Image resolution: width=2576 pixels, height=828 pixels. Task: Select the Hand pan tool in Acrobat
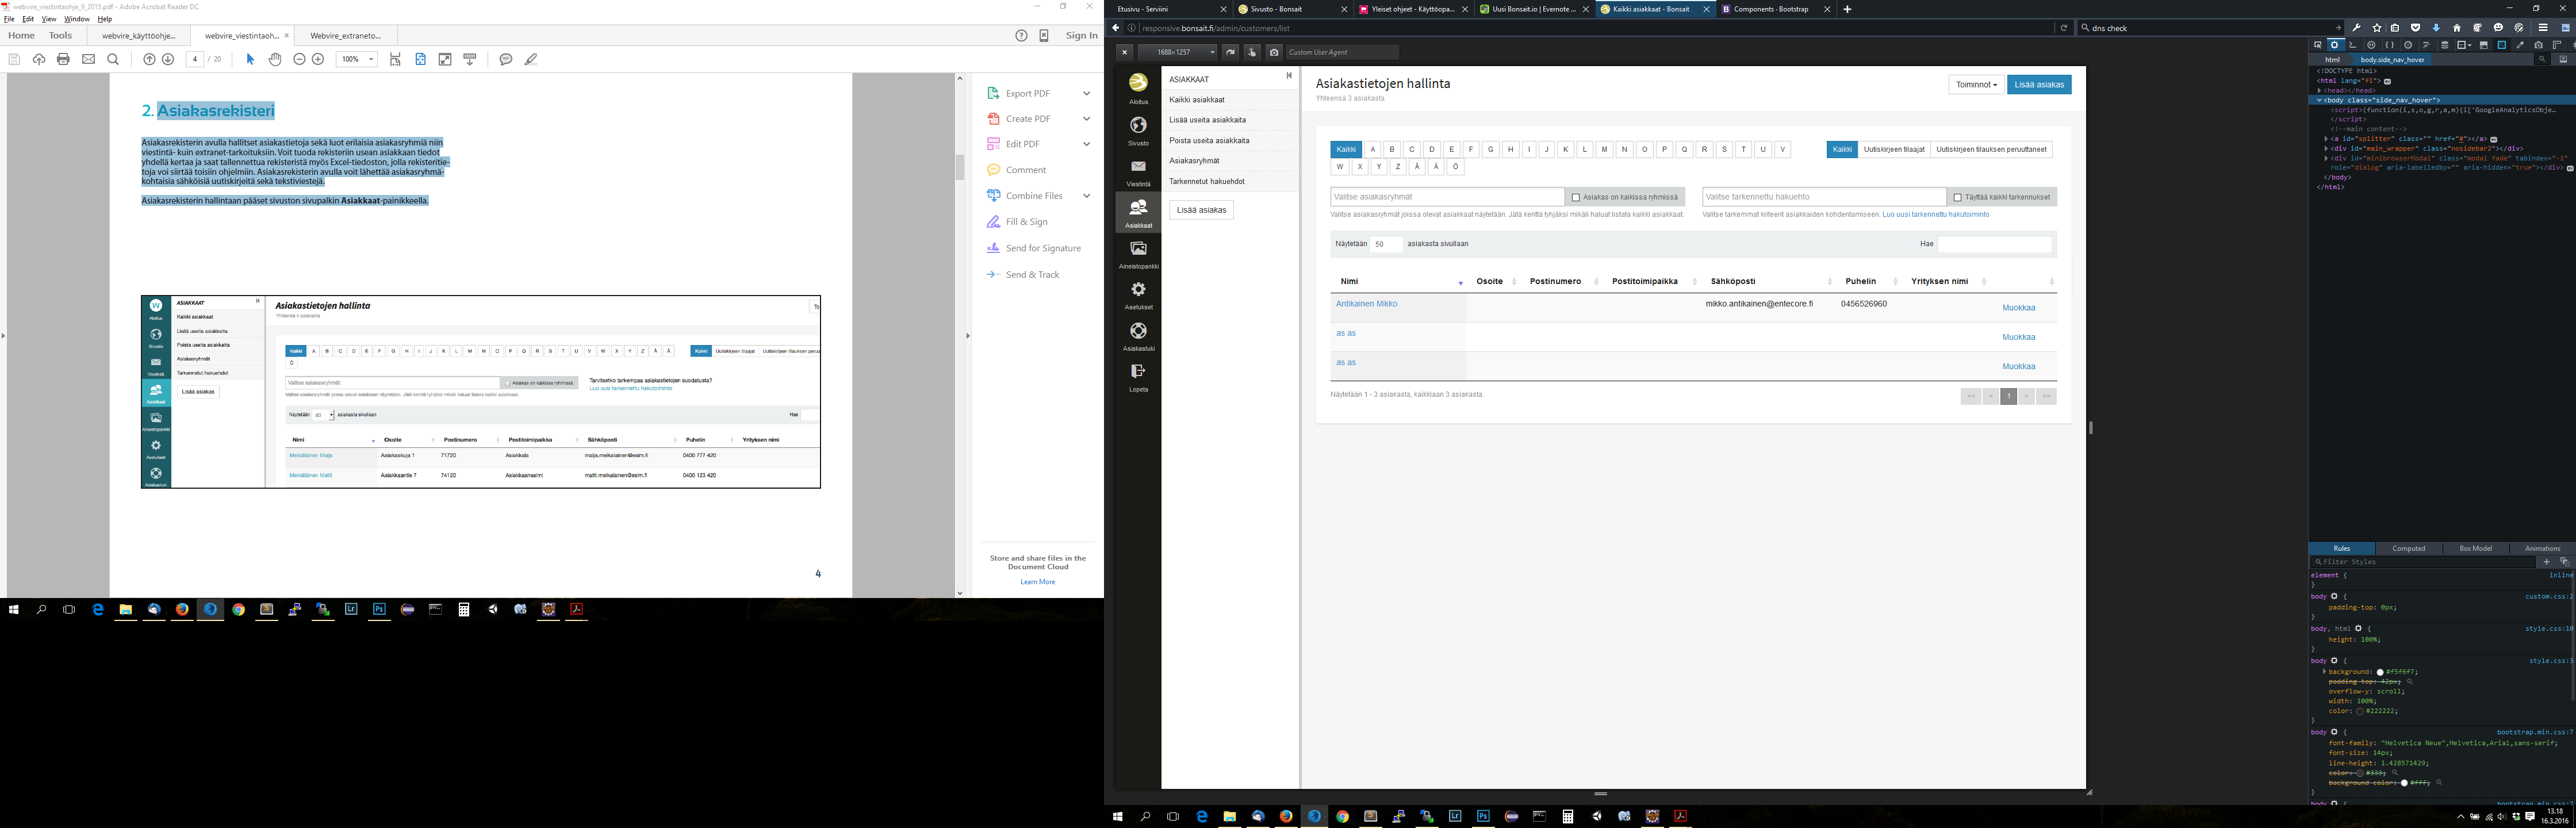click(x=275, y=60)
